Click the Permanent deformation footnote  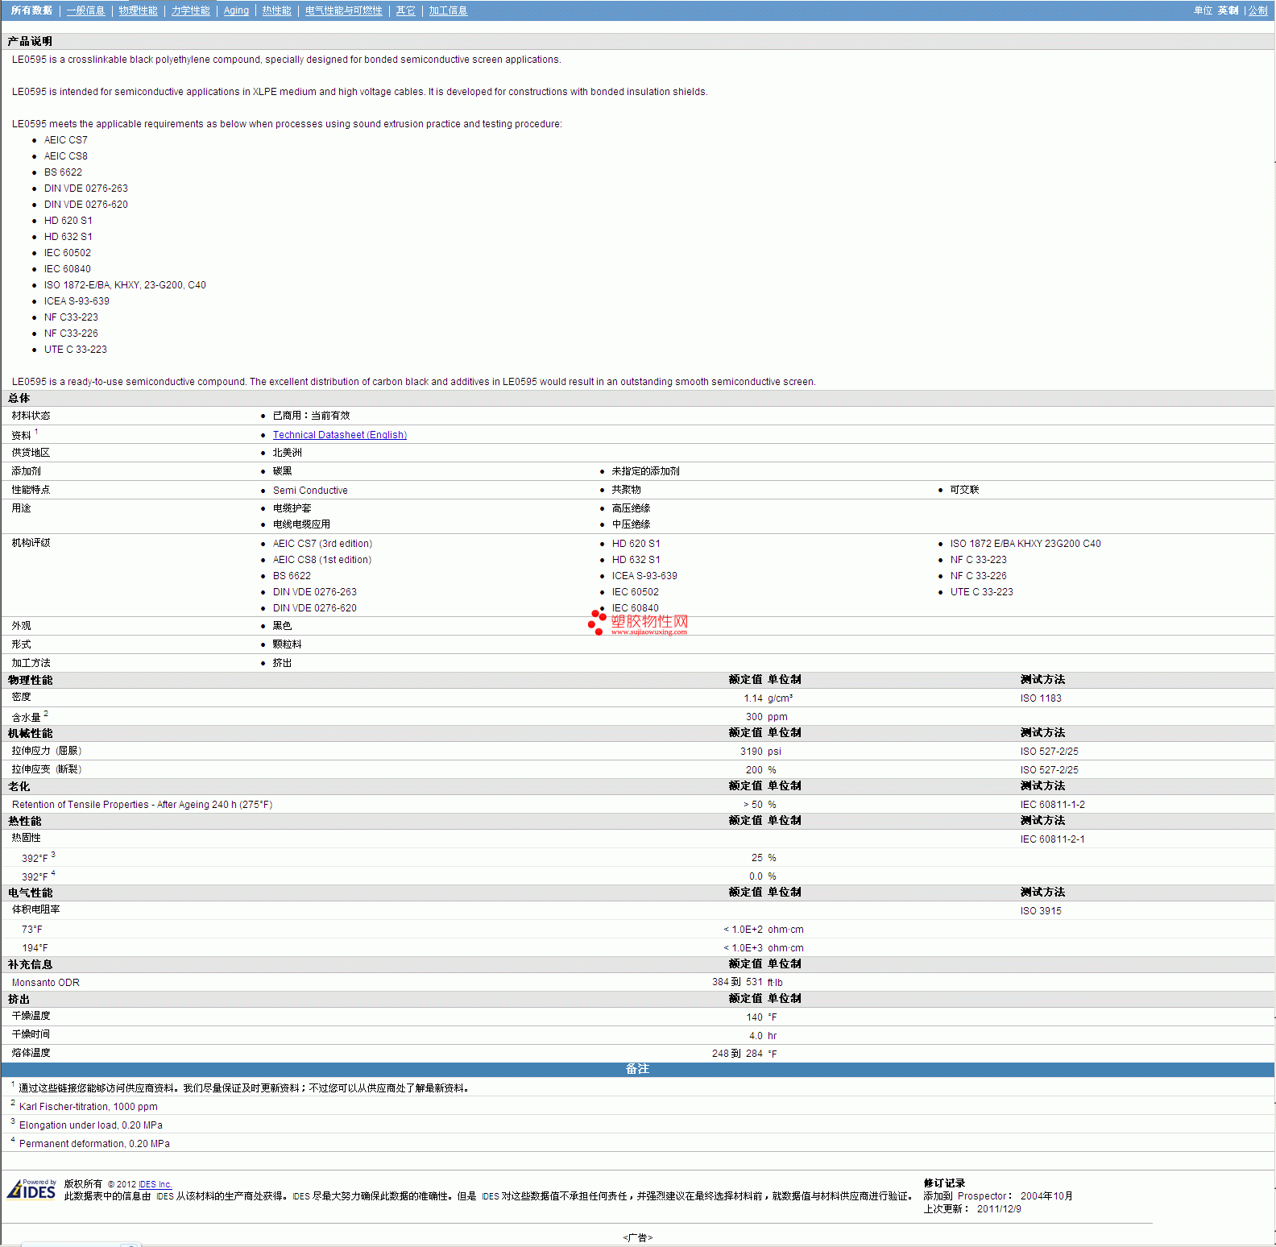click(94, 1144)
